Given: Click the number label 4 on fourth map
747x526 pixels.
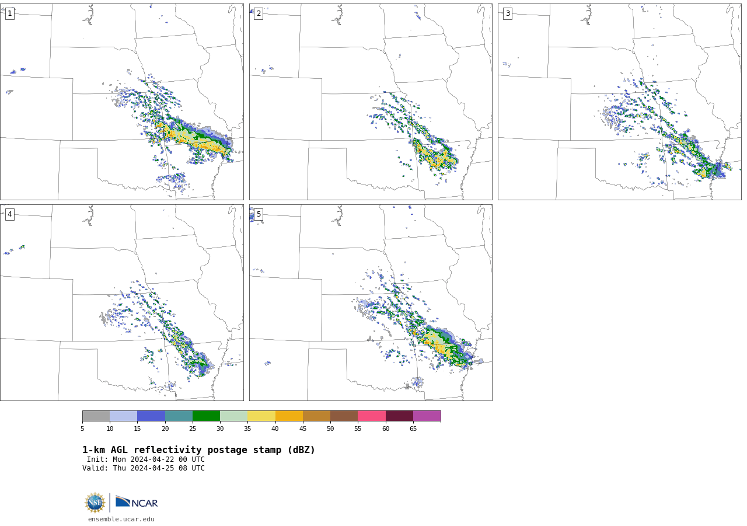Looking at the screenshot, I should tap(9, 214).
